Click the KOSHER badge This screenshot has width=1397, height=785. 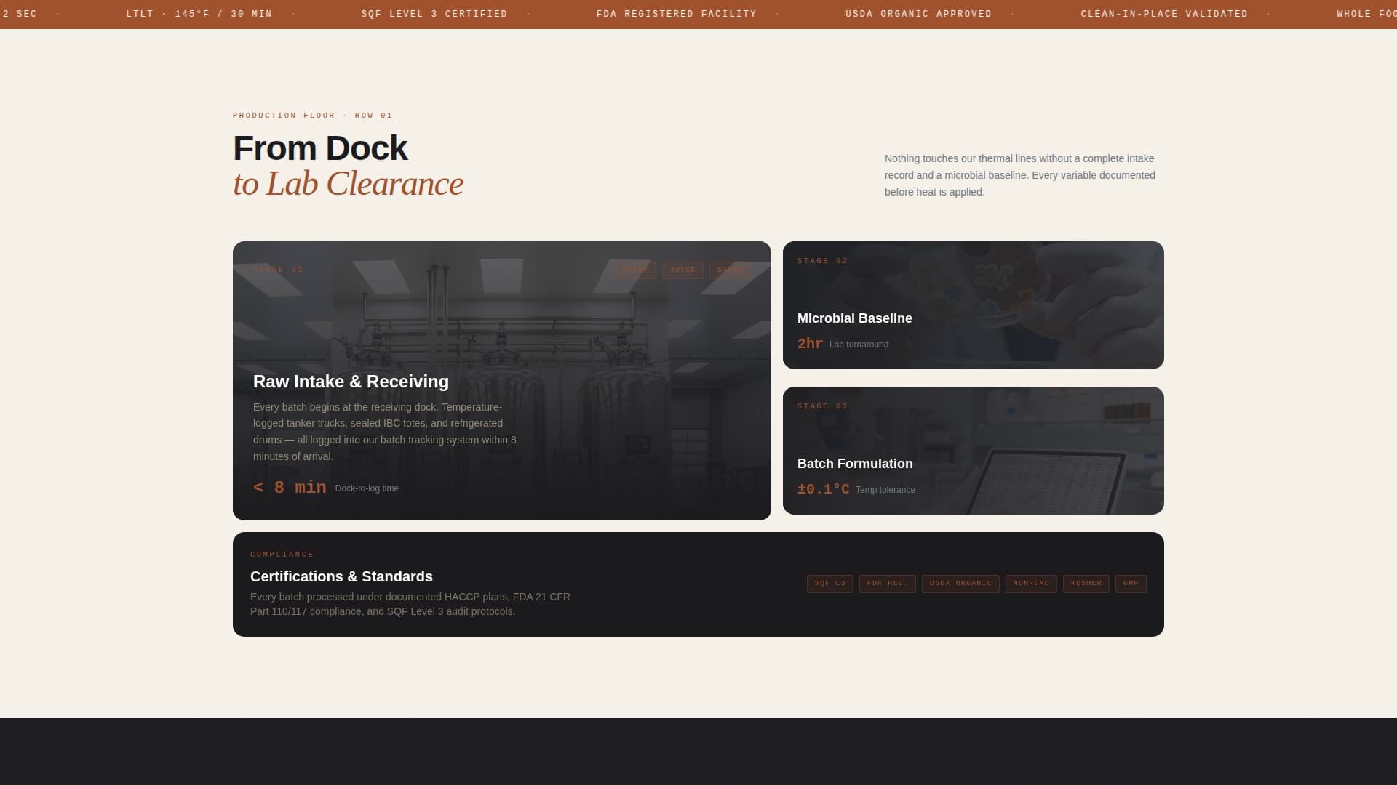click(1086, 584)
